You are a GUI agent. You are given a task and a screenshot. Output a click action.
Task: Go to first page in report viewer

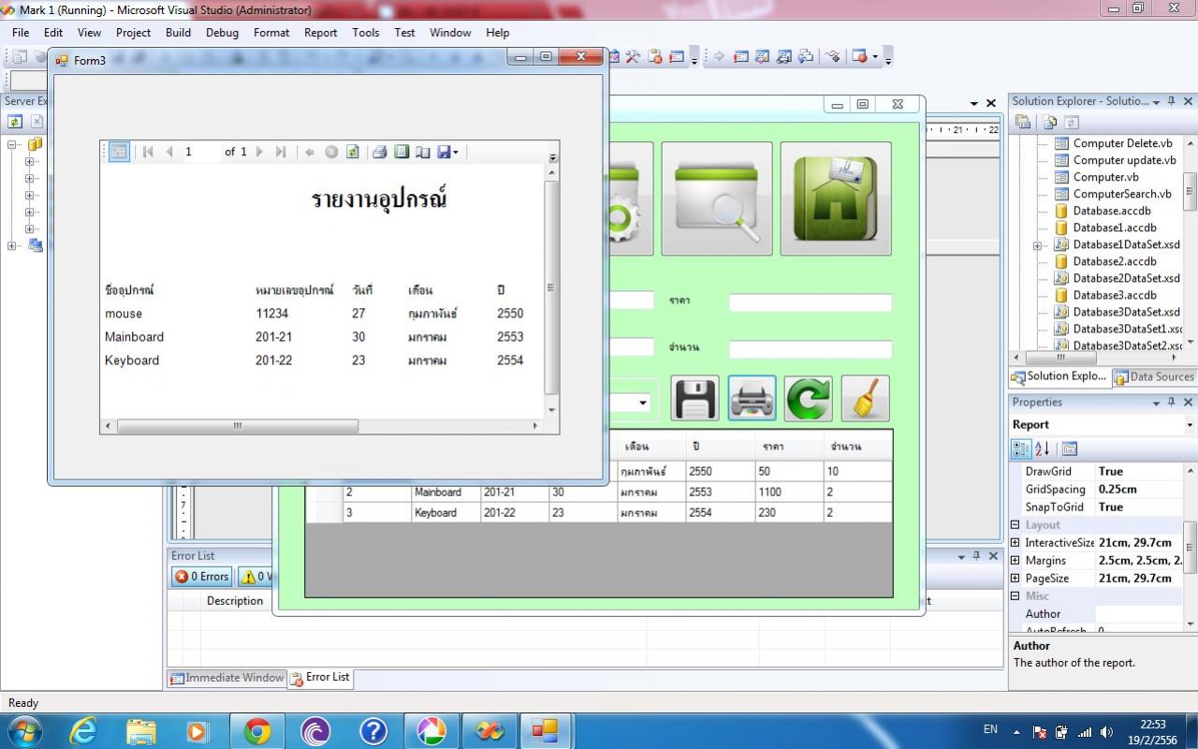click(148, 152)
